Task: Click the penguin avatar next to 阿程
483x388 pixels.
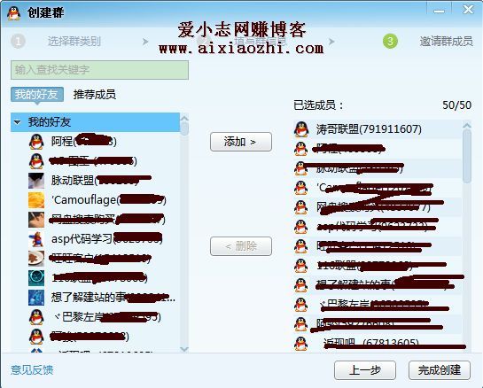Action: pyautogui.click(x=36, y=142)
